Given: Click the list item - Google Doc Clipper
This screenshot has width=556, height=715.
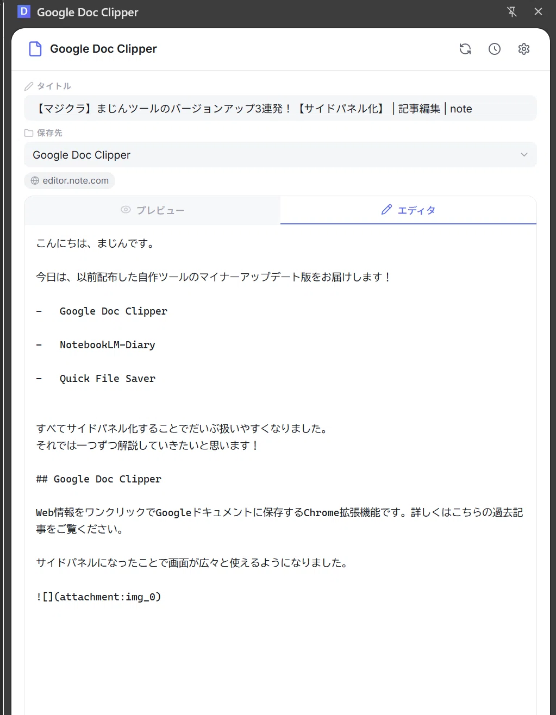Looking at the screenshot, I should pos(102,311).
